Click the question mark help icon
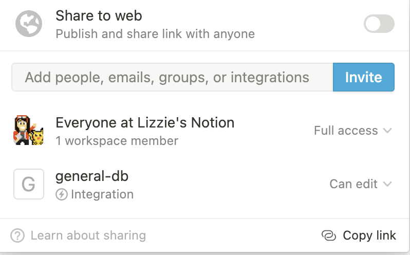 (18, 235)
